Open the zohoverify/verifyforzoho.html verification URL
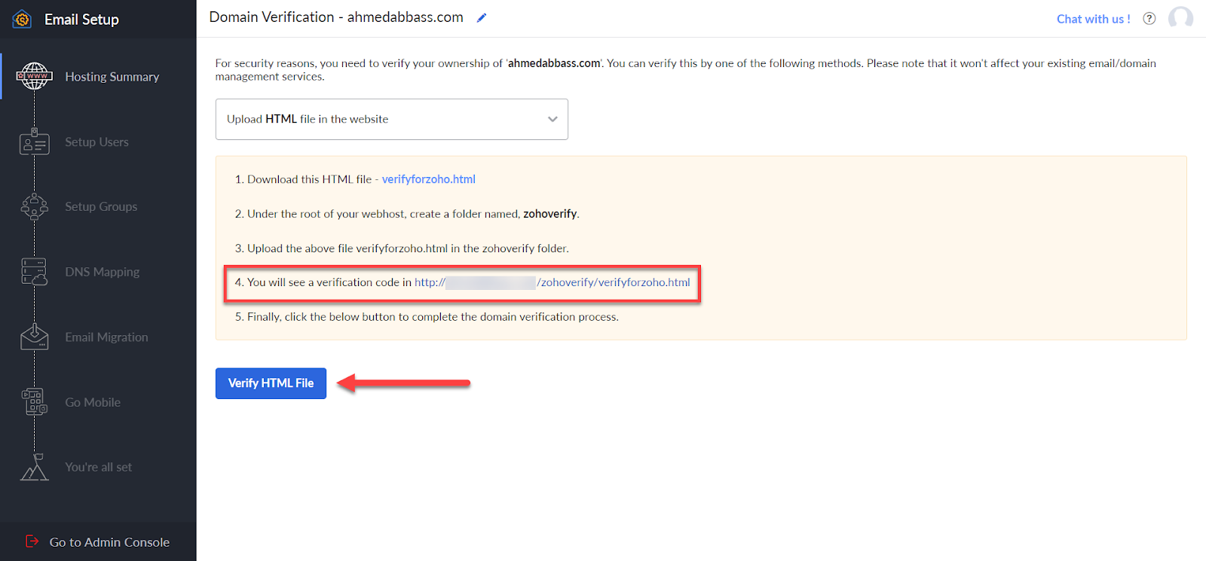1206x561 pixels. tap(552, 282)
